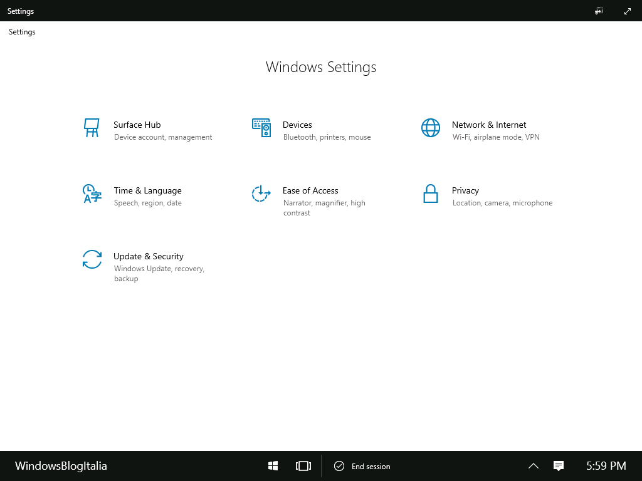The width and height of the screenshot is (642, 481).
Task: Select the Time & Language title
Action: (148, 190)
